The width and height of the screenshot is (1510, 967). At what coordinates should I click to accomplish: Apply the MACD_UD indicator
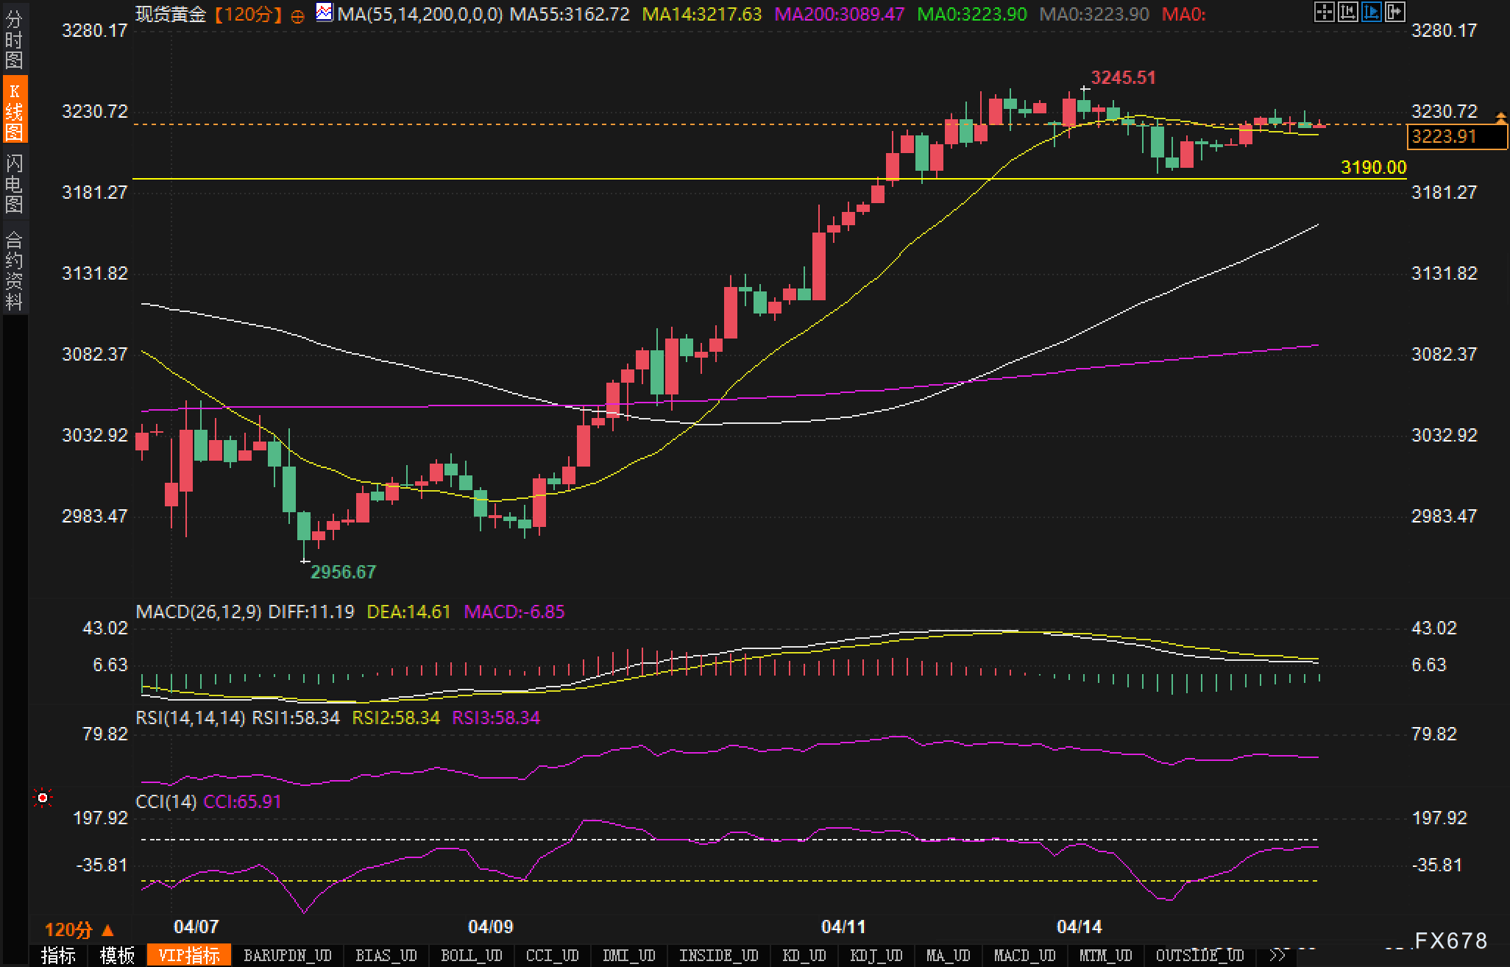[x=1024, y=955]
